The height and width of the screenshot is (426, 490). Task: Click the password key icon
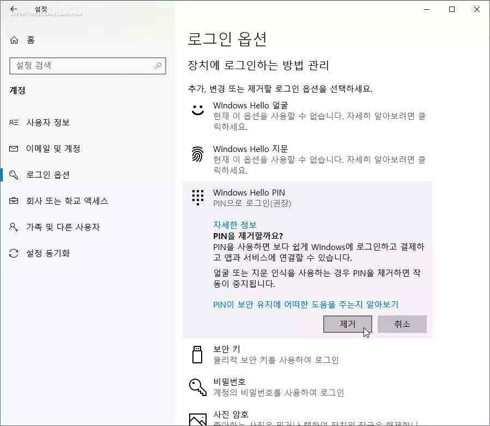pos(198,387)
